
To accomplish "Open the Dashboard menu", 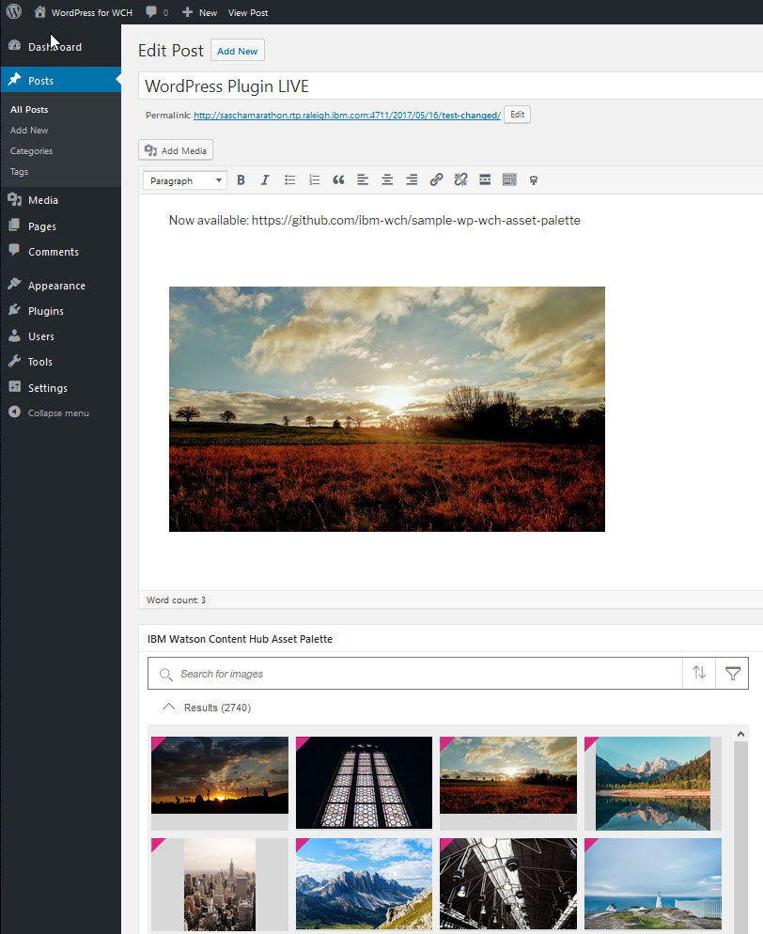I will [x=60, y=46].
